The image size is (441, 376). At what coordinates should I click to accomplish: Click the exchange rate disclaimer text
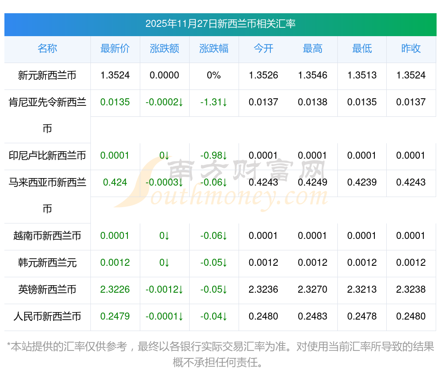(x=220, y=354)
